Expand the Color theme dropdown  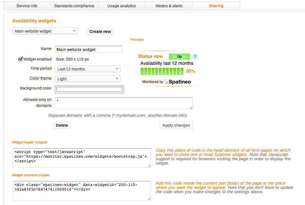(x=88, y=79)
